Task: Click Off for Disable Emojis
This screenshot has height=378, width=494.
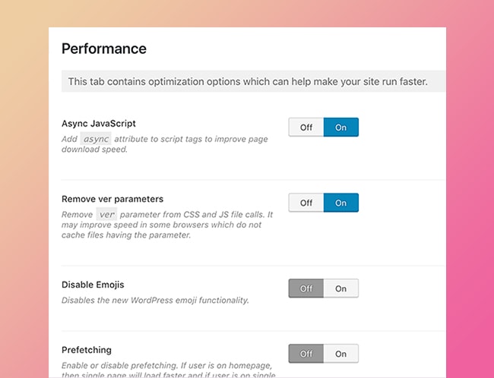Action: point(306,288)
